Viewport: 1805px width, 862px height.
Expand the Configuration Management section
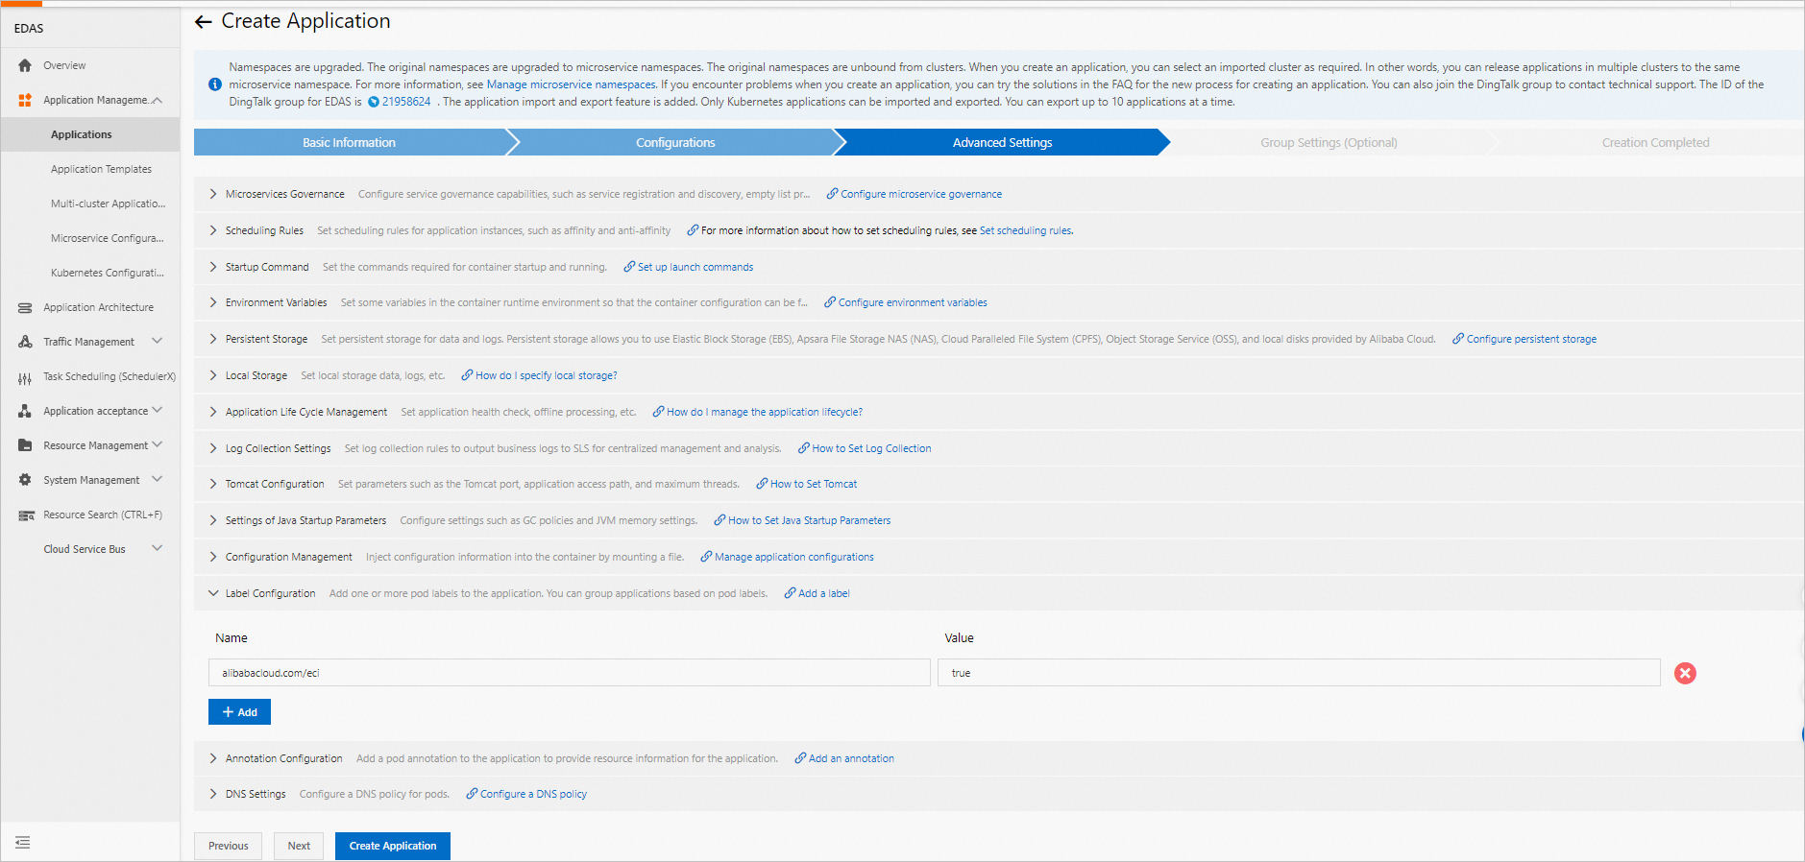pyautogui.click(x=213, y=557)
